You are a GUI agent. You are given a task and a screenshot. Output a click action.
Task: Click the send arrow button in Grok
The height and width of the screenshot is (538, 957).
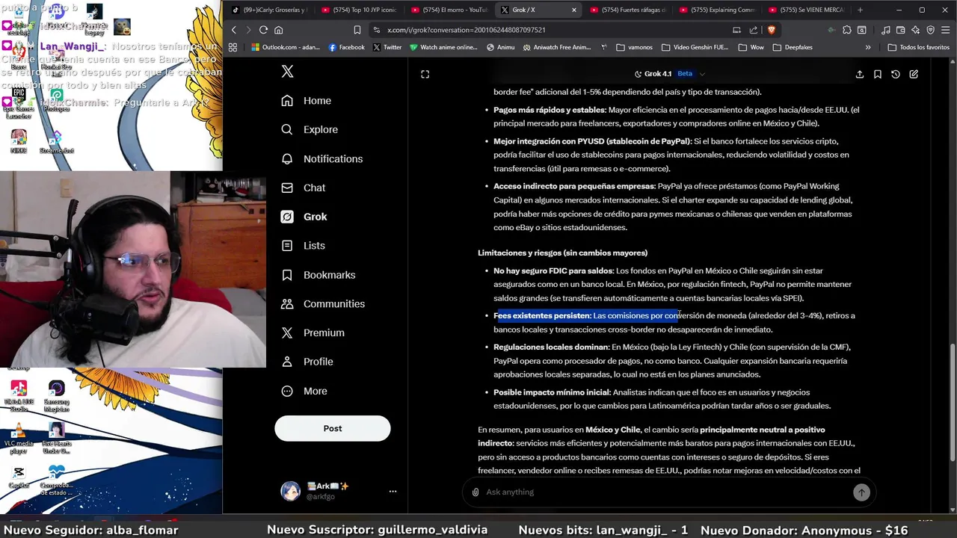click(861, 492)
